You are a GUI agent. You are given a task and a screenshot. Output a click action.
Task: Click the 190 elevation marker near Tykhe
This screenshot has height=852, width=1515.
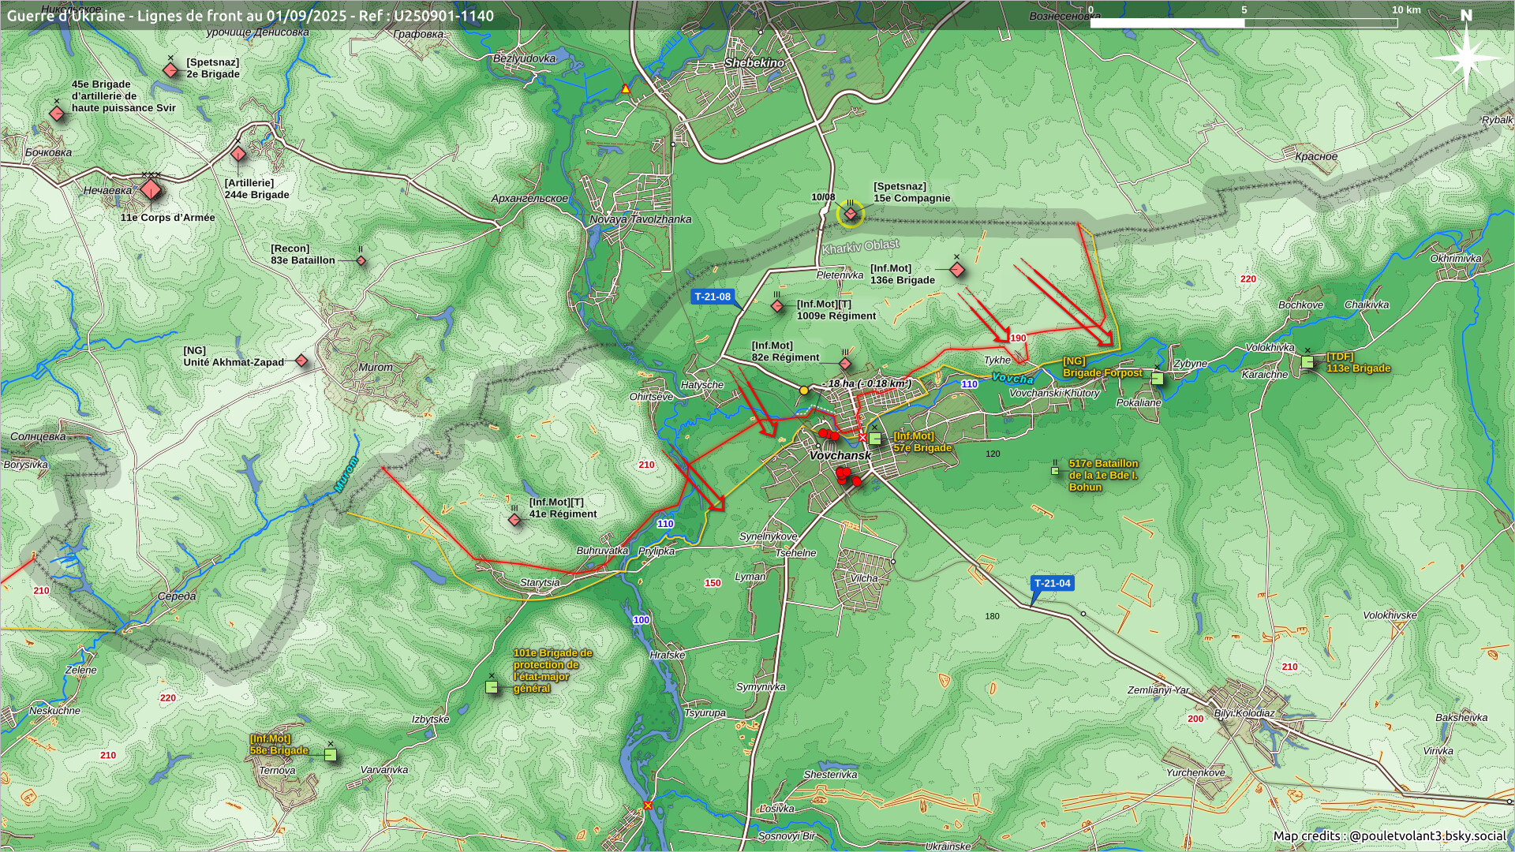pos(1019,338)
